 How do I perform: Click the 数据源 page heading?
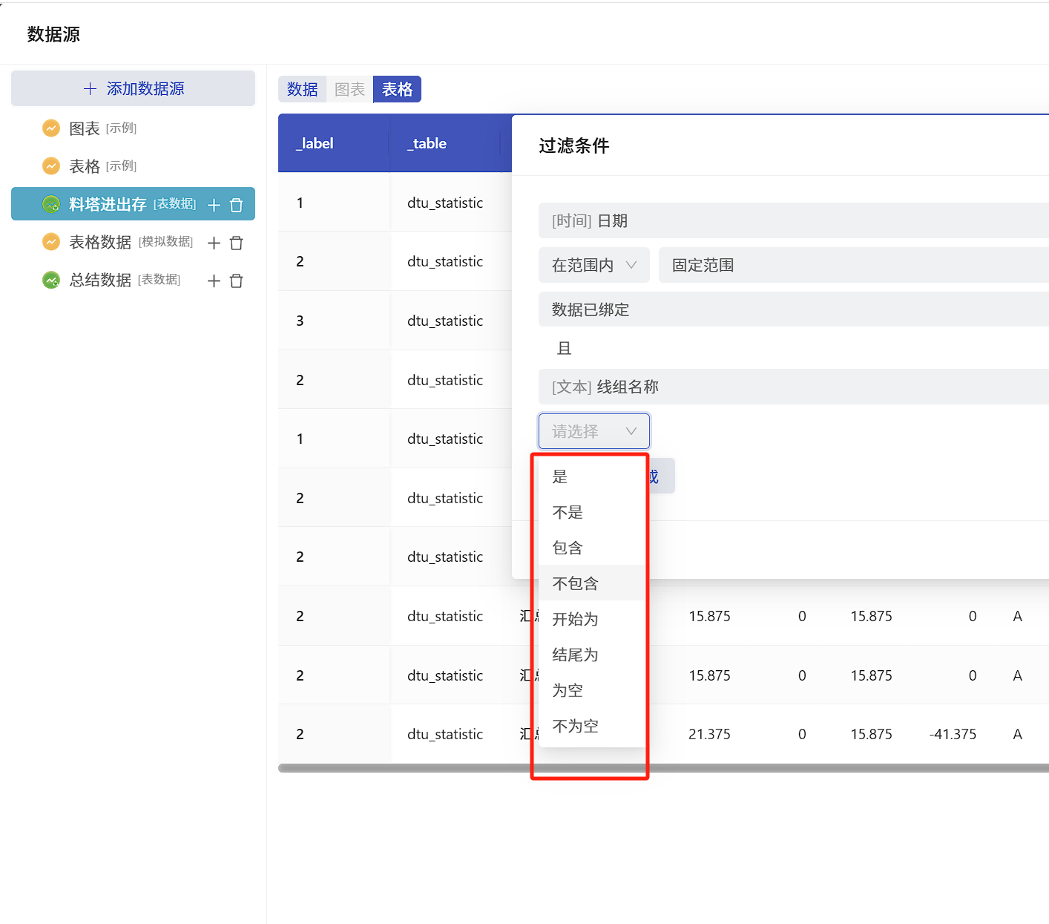[x=53, y=34]
